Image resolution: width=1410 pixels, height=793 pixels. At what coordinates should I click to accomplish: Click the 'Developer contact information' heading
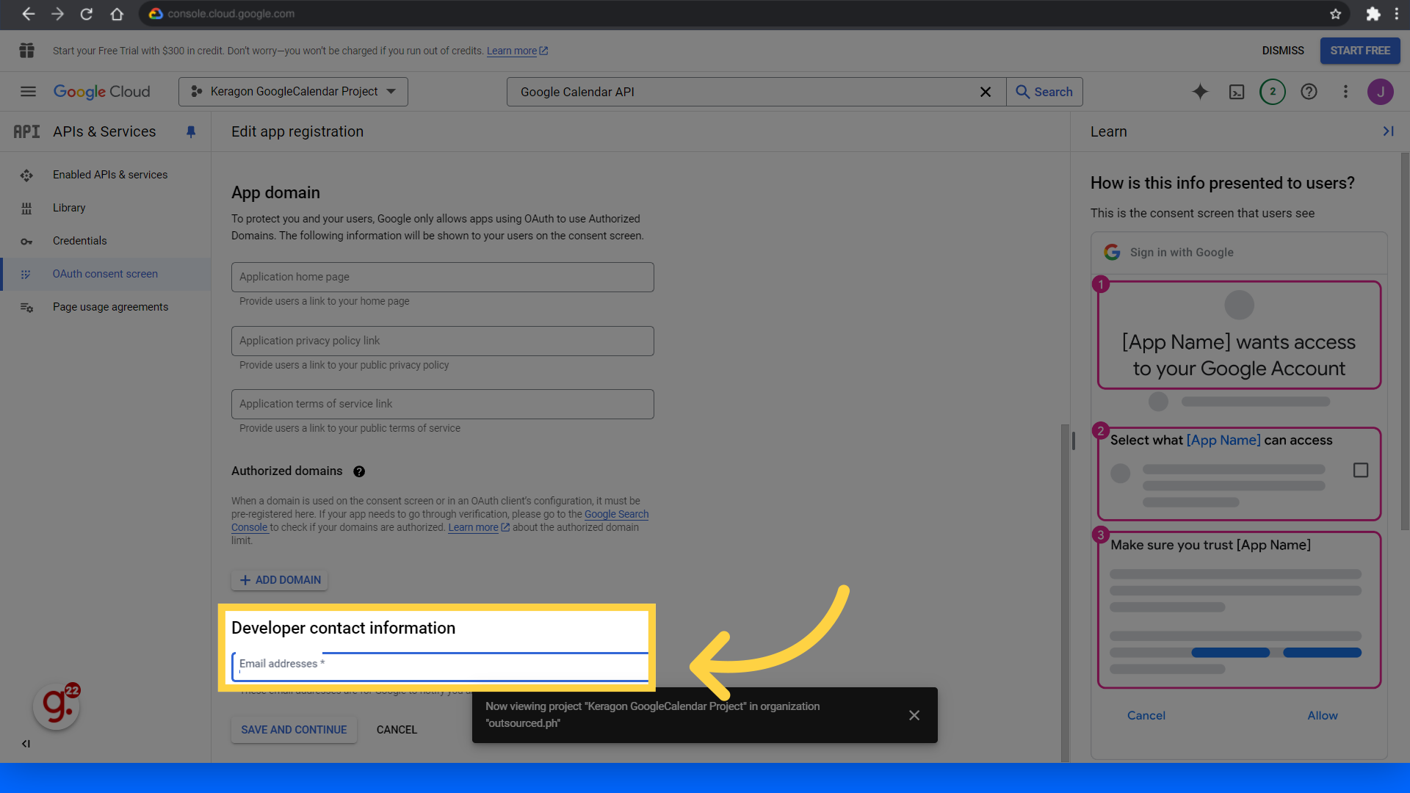click(343, 628)
